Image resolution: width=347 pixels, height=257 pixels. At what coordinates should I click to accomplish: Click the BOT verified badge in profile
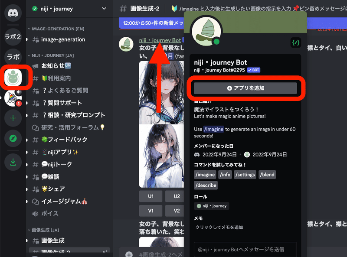tap(254, 70)
